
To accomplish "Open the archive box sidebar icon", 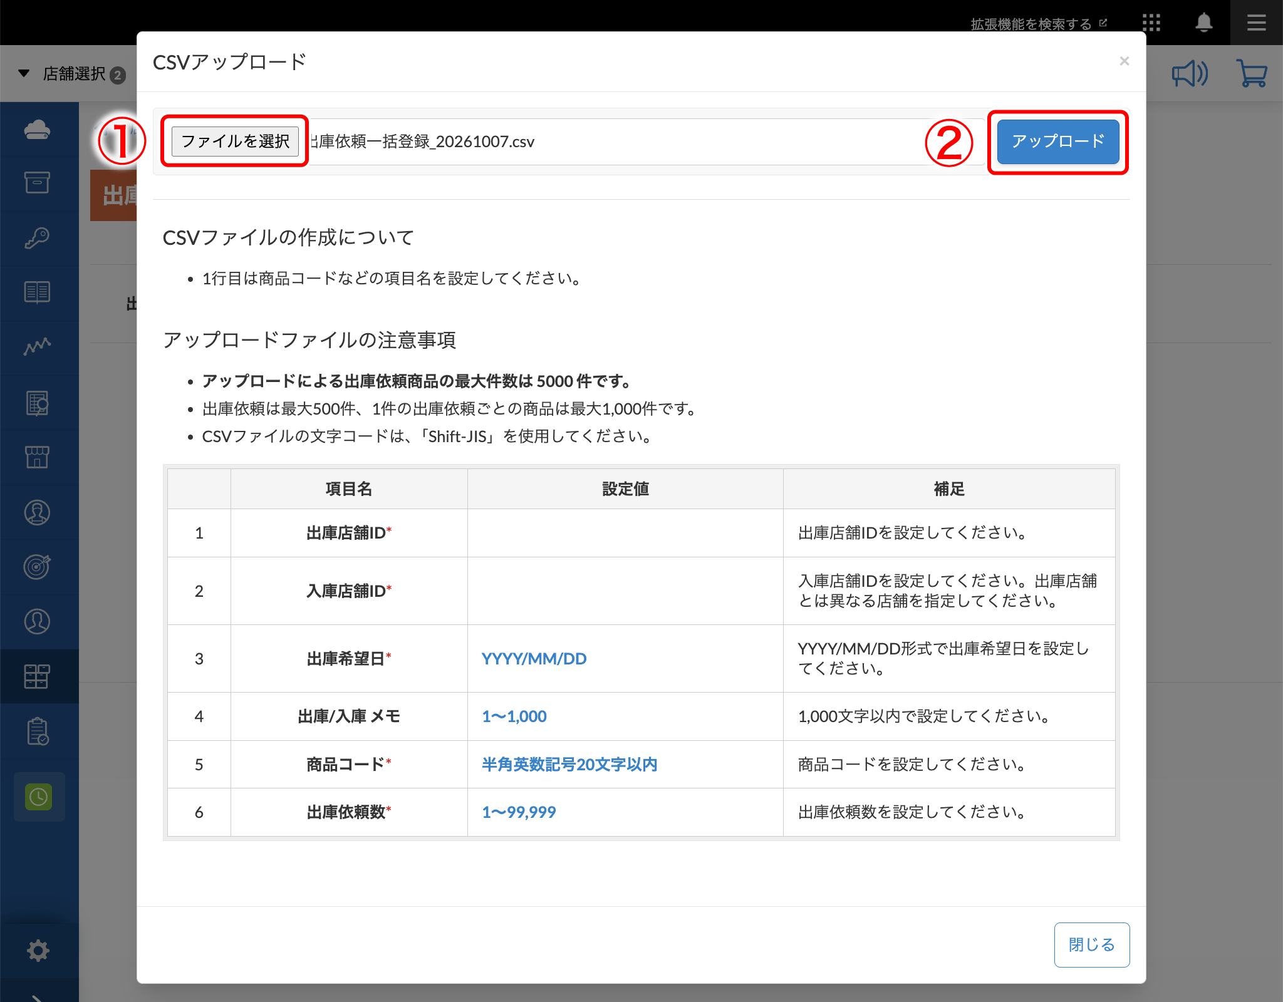I will pyautogui.click(x=38, y=183).
